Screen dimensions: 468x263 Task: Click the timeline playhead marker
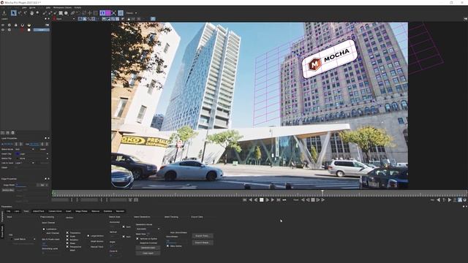[x=322, y=193]
